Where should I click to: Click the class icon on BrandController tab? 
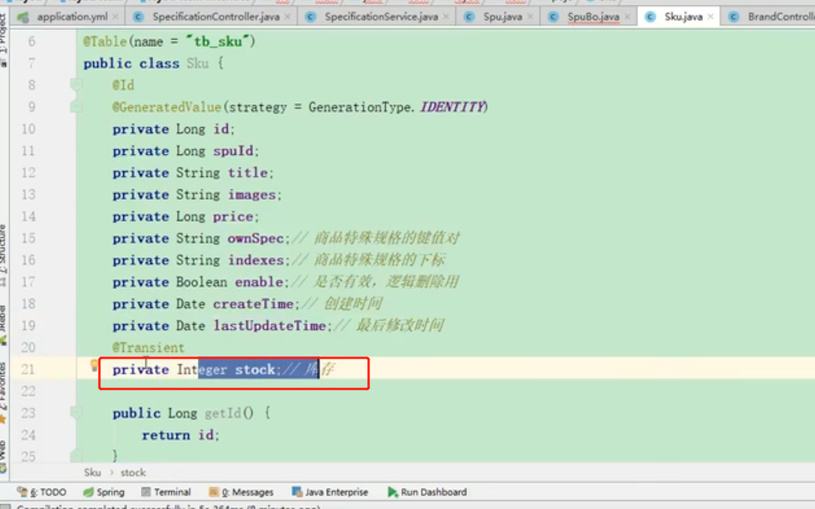coord(734,17)
